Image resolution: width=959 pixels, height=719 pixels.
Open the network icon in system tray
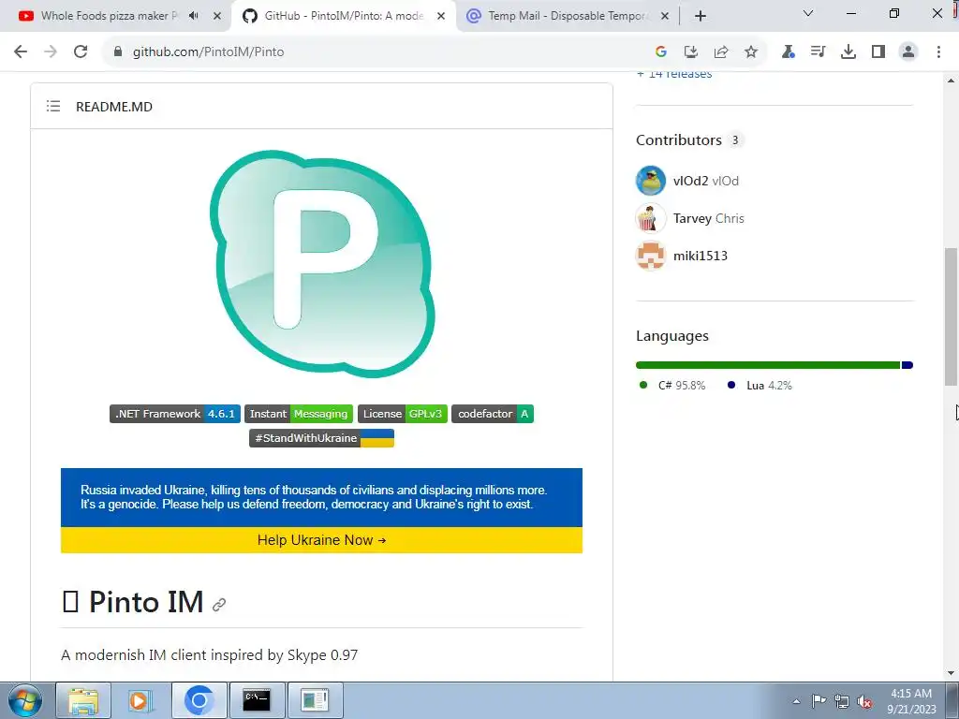click(x=842, y=701)
